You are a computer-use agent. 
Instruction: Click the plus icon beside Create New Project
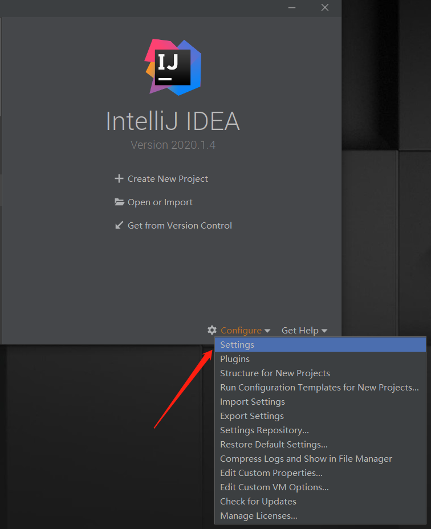tap(119, 178)
